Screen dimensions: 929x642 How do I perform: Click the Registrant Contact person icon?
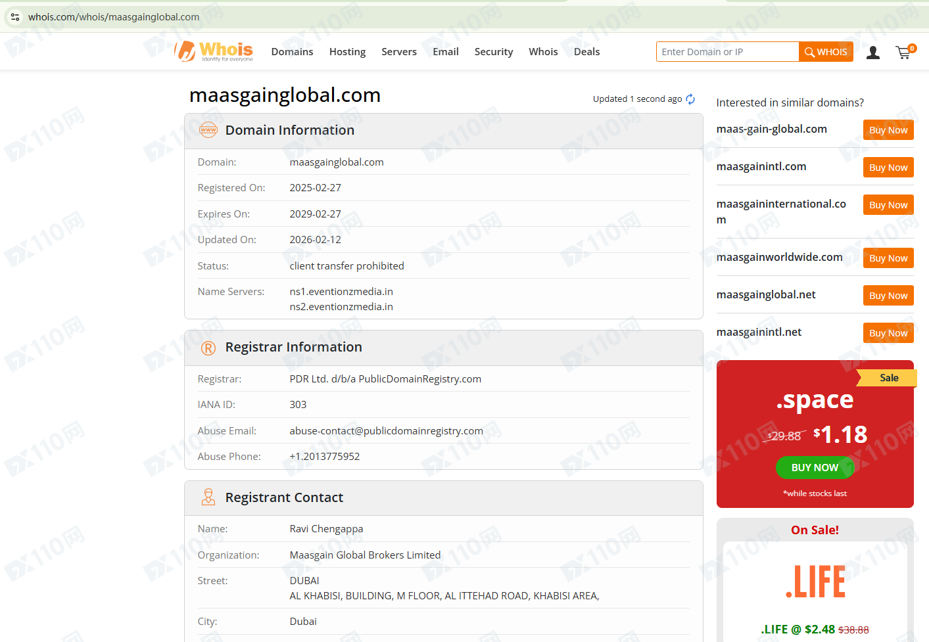tap(208, 497)
